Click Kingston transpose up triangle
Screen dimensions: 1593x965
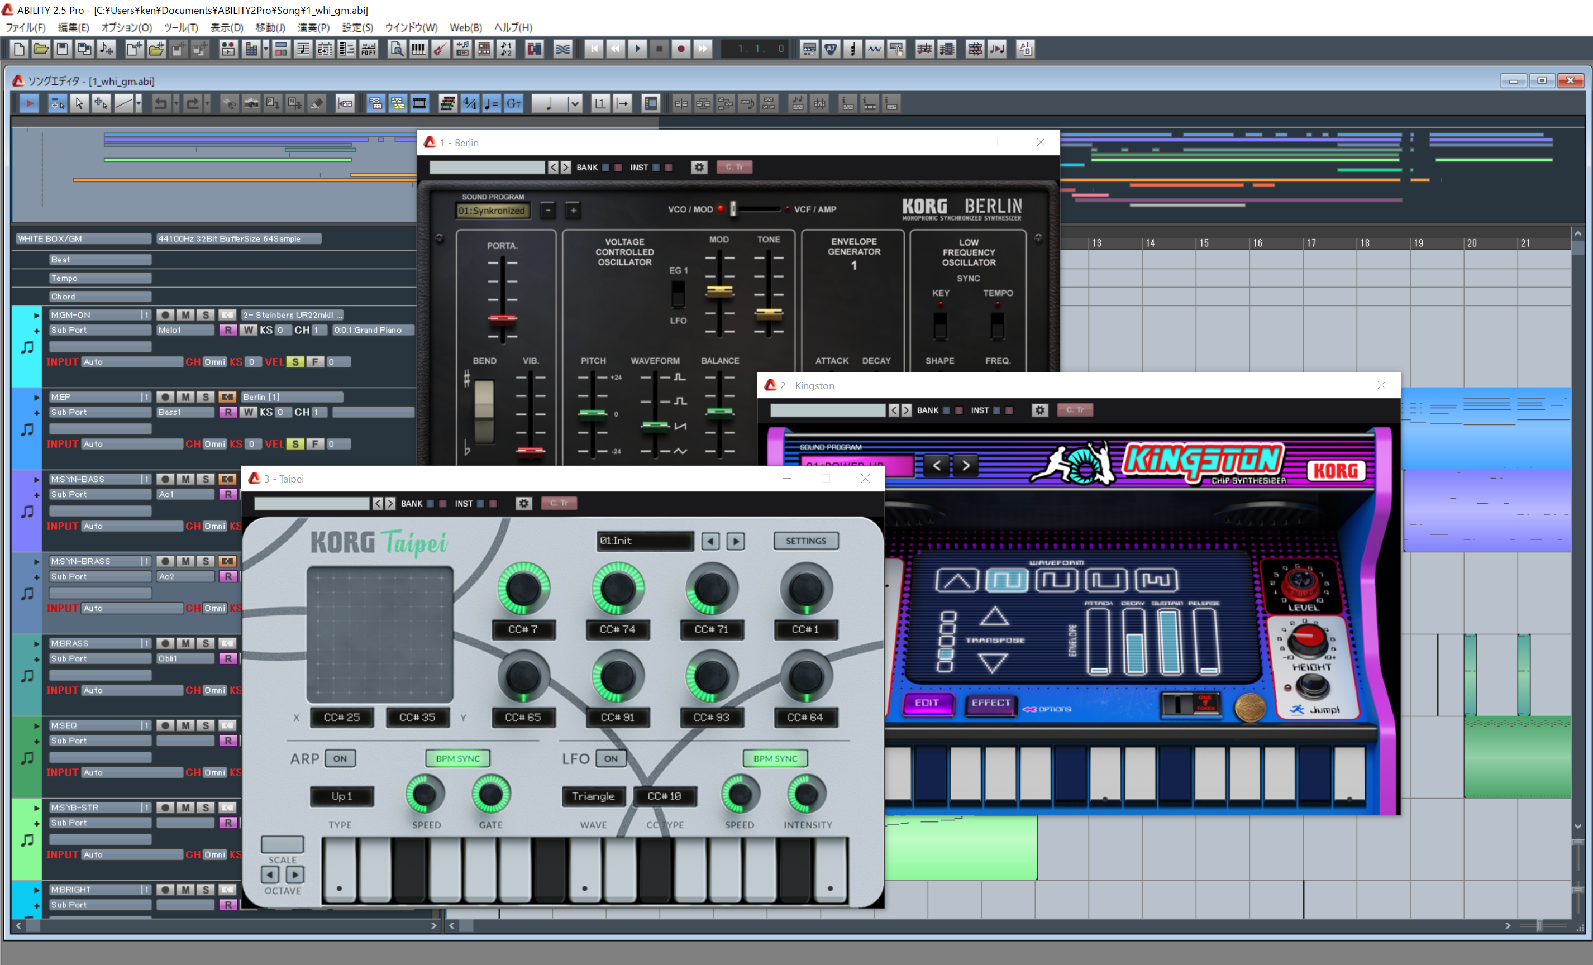[x=994, y=617]
